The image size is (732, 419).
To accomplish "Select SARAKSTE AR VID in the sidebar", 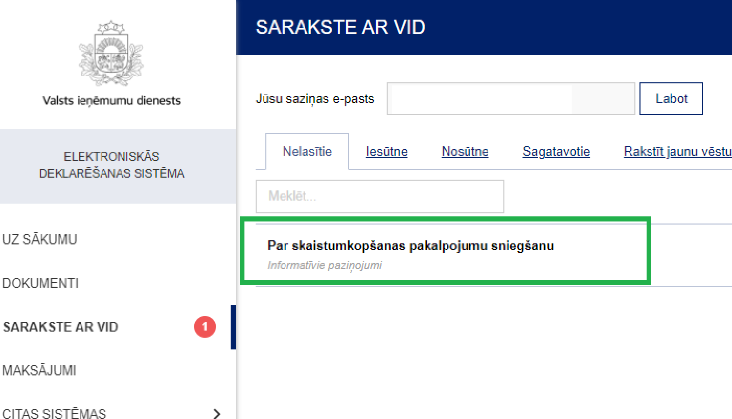I will pos(60,327).
